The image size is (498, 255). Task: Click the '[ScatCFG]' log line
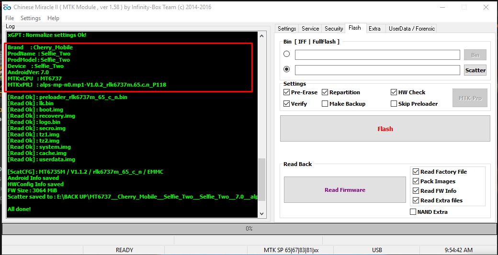pos(86,172)
